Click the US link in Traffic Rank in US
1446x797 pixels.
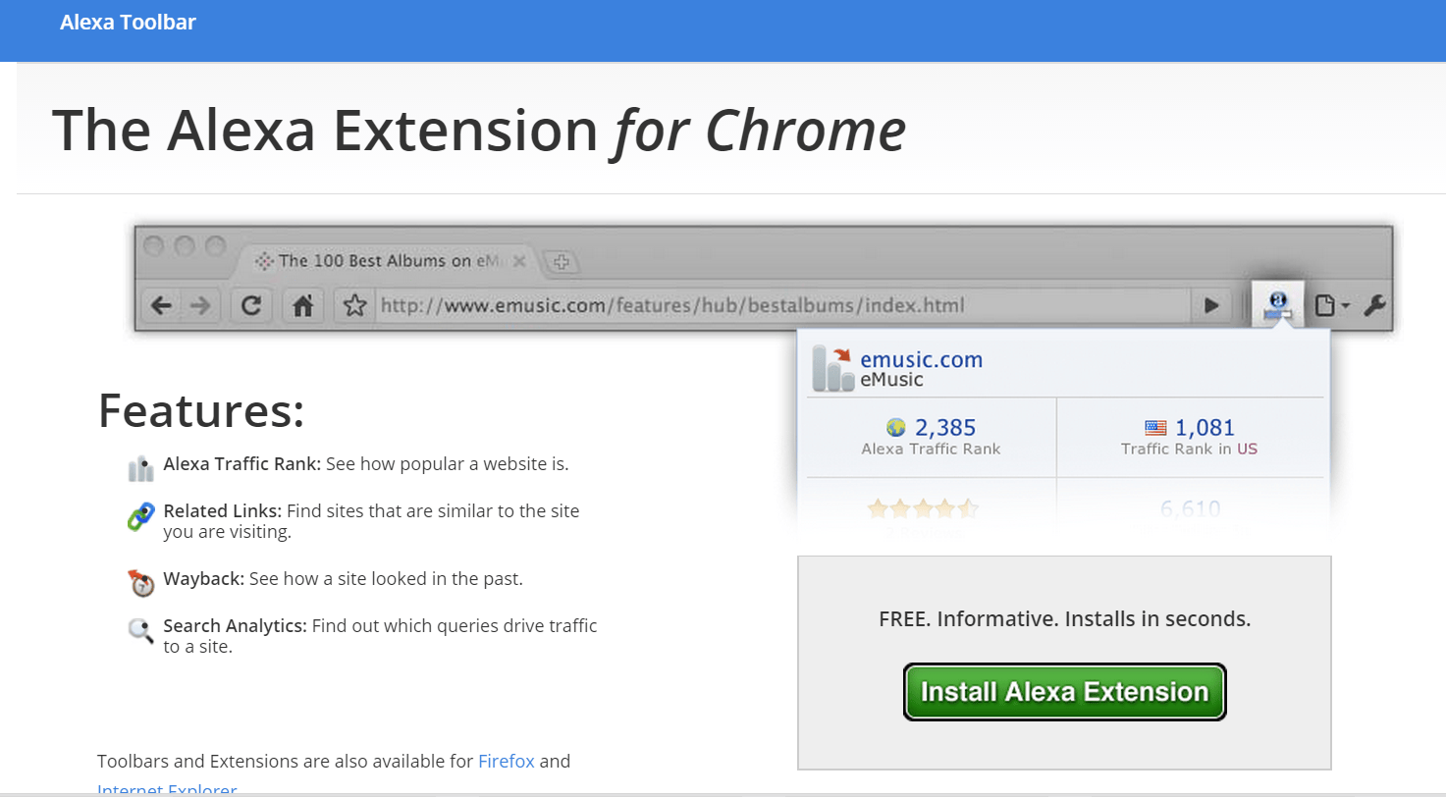[x=1247, y=450]
